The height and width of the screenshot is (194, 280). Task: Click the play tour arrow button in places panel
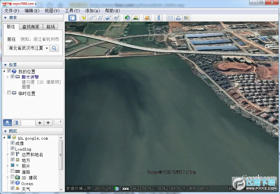58,123
